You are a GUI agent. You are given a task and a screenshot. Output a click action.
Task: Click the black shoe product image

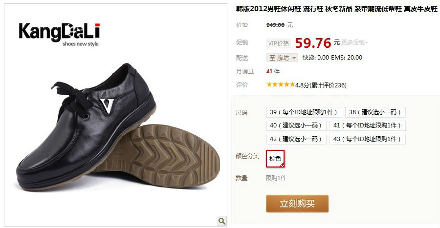(117, 127)
